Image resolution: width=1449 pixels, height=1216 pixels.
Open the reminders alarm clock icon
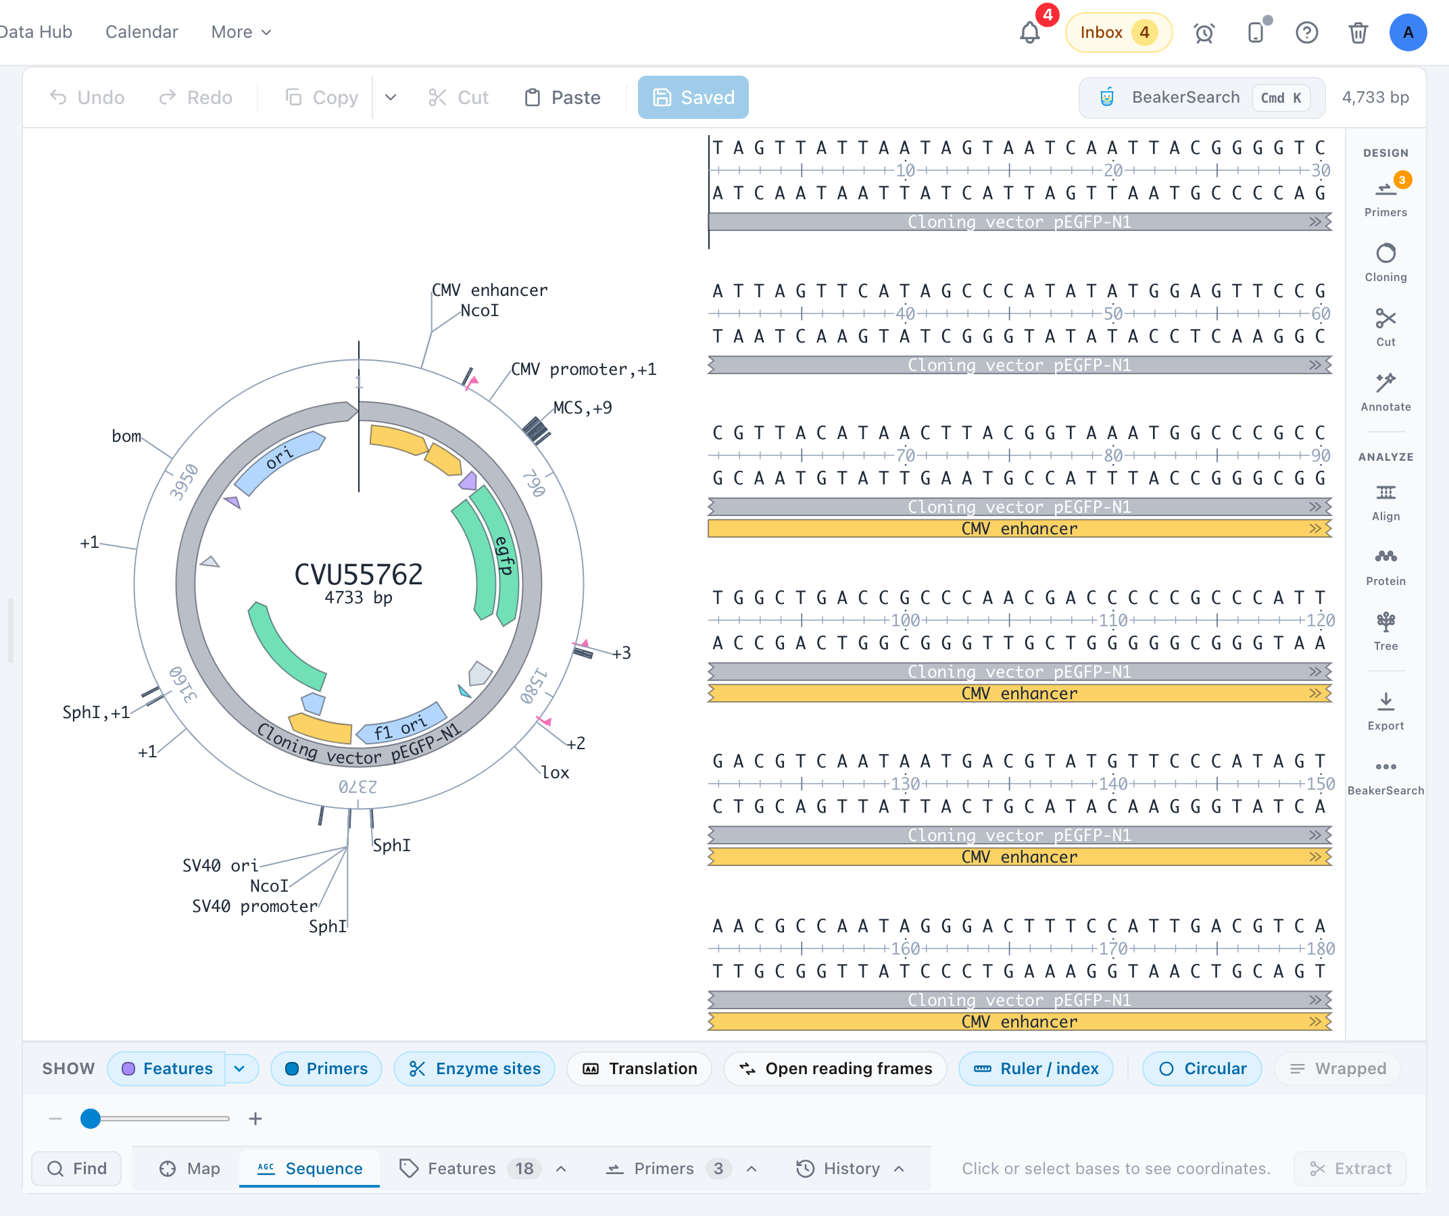[1204, 32]
